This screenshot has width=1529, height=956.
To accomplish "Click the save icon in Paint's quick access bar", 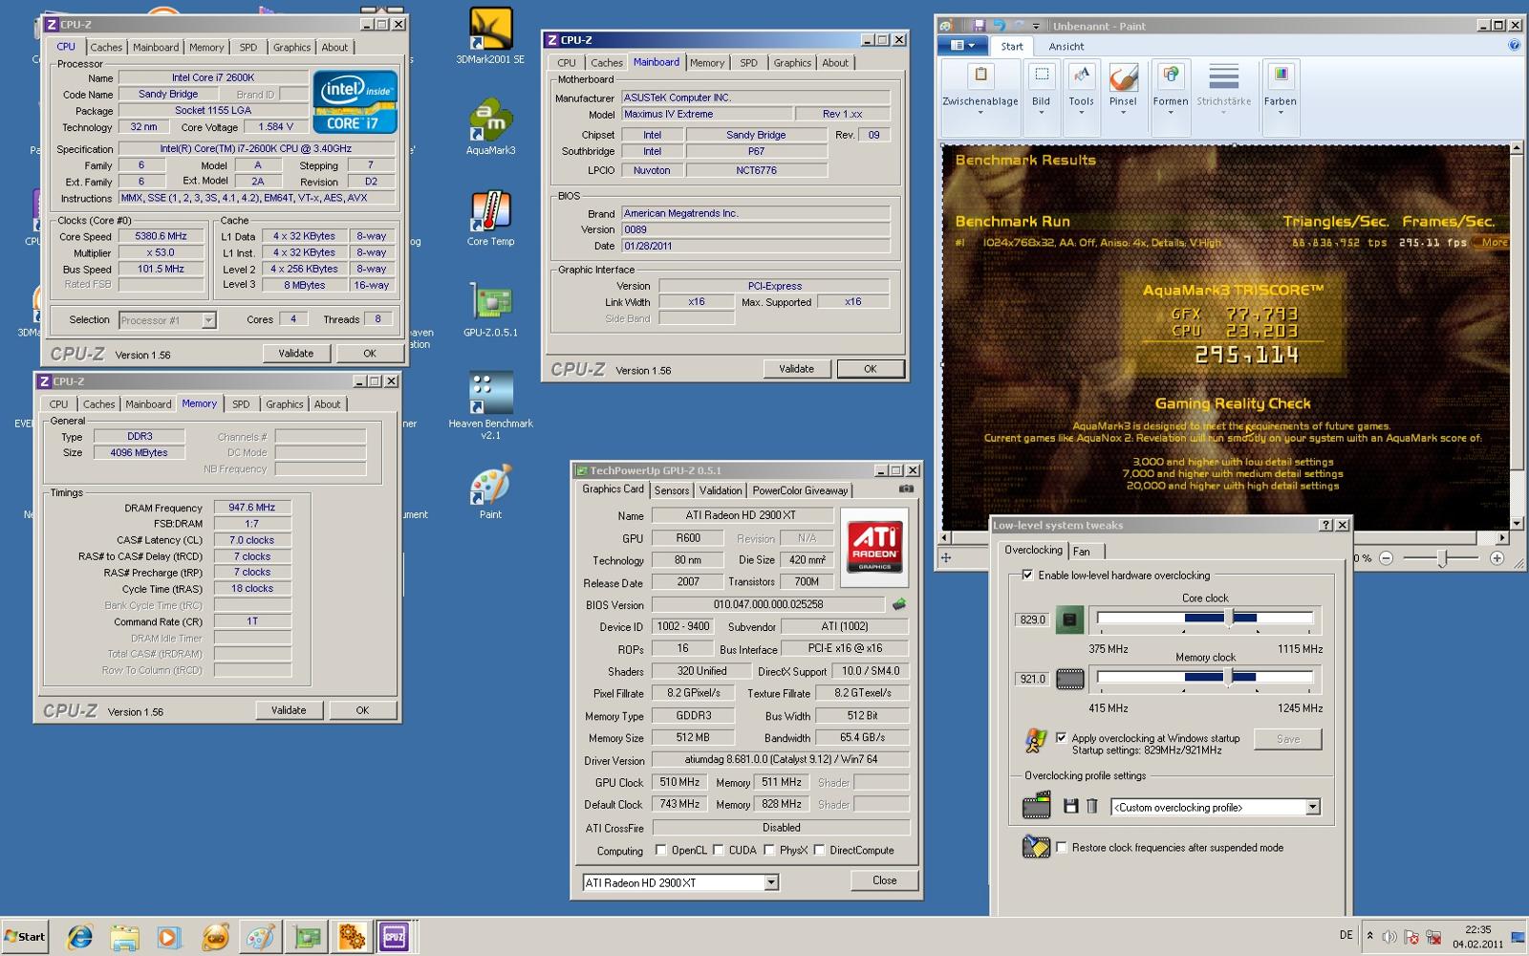I will pyautogui.click(x=979, y=26).
